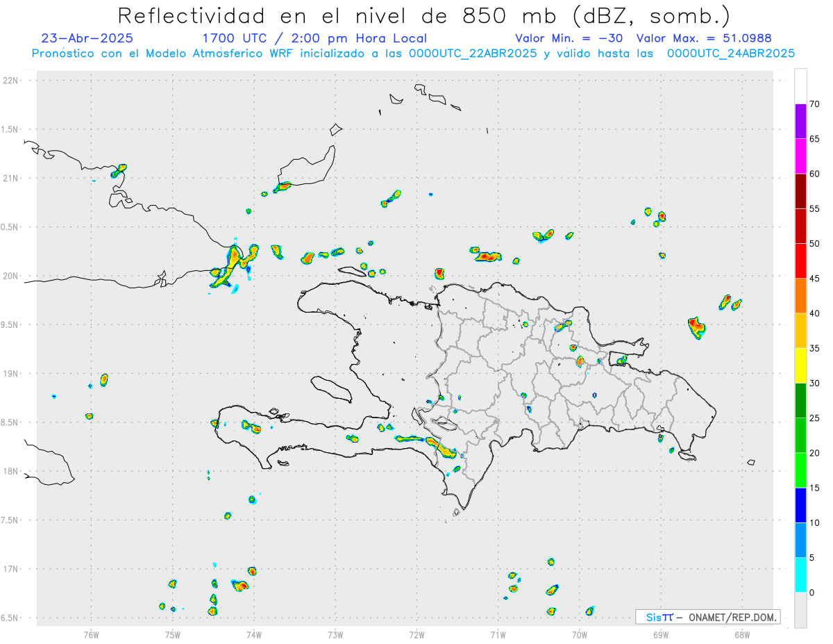Click the '75W' longitude axis label
833x644 pixels.
click(173, 634)
